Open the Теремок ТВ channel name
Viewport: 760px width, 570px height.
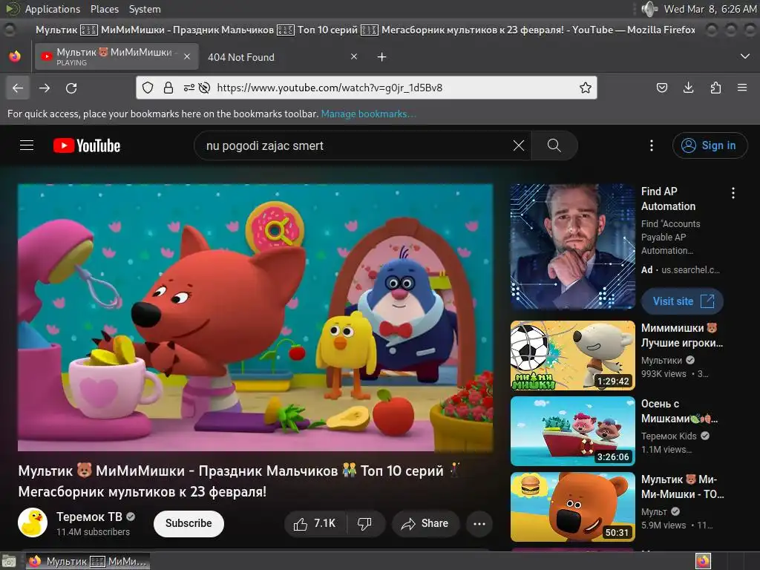[89, 517]
